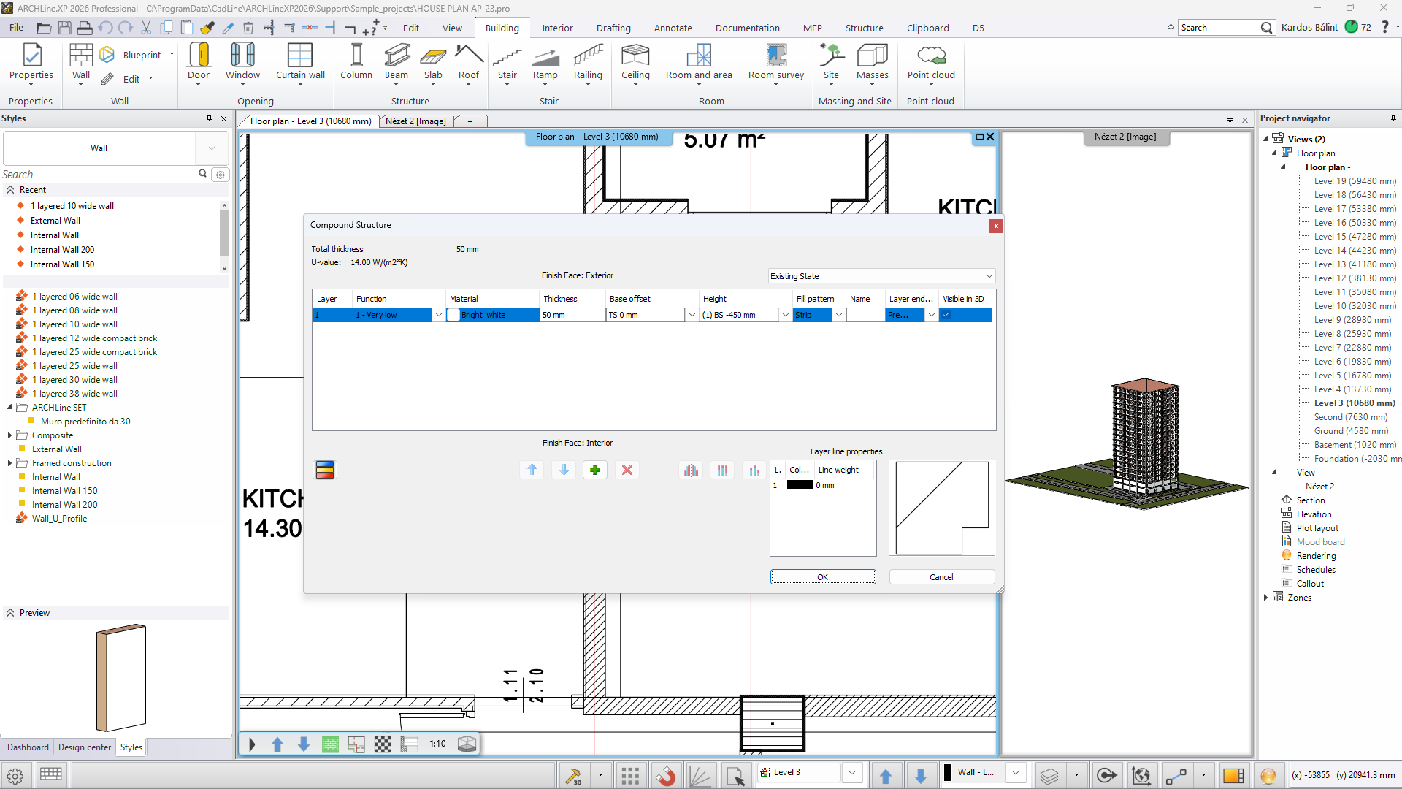Select the Railing tool
The image size is (1402, 789).
[x=588, y=61]
